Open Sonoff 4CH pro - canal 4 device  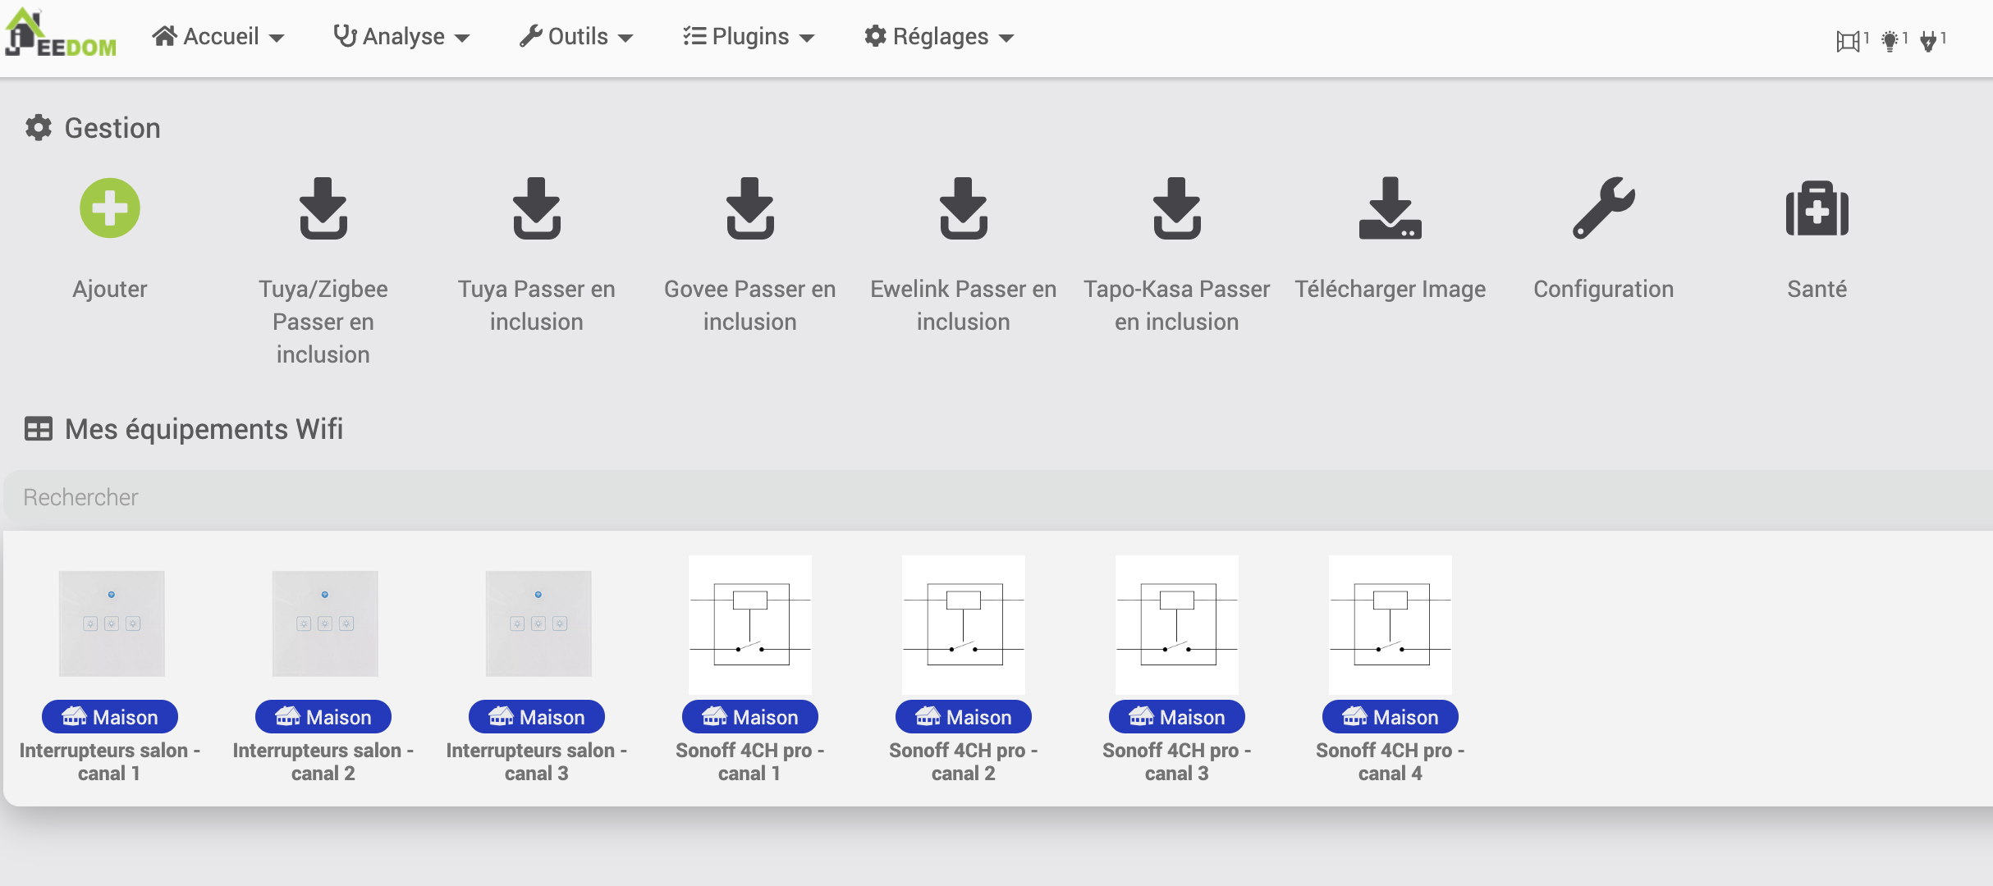pos(1390,625)
